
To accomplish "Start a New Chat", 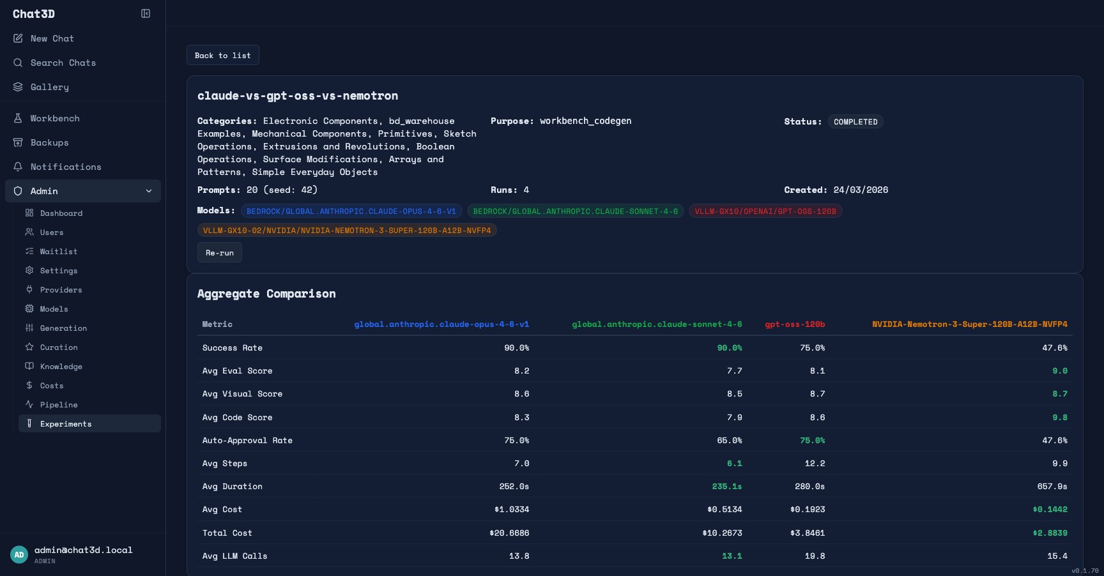I will pyautogui.click(x=52, y=38).
